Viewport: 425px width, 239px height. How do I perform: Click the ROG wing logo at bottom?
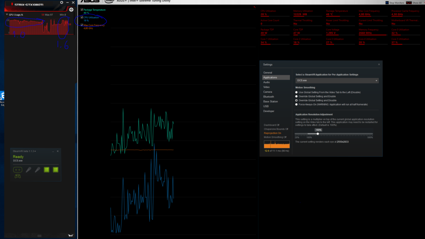pos(71,236)
